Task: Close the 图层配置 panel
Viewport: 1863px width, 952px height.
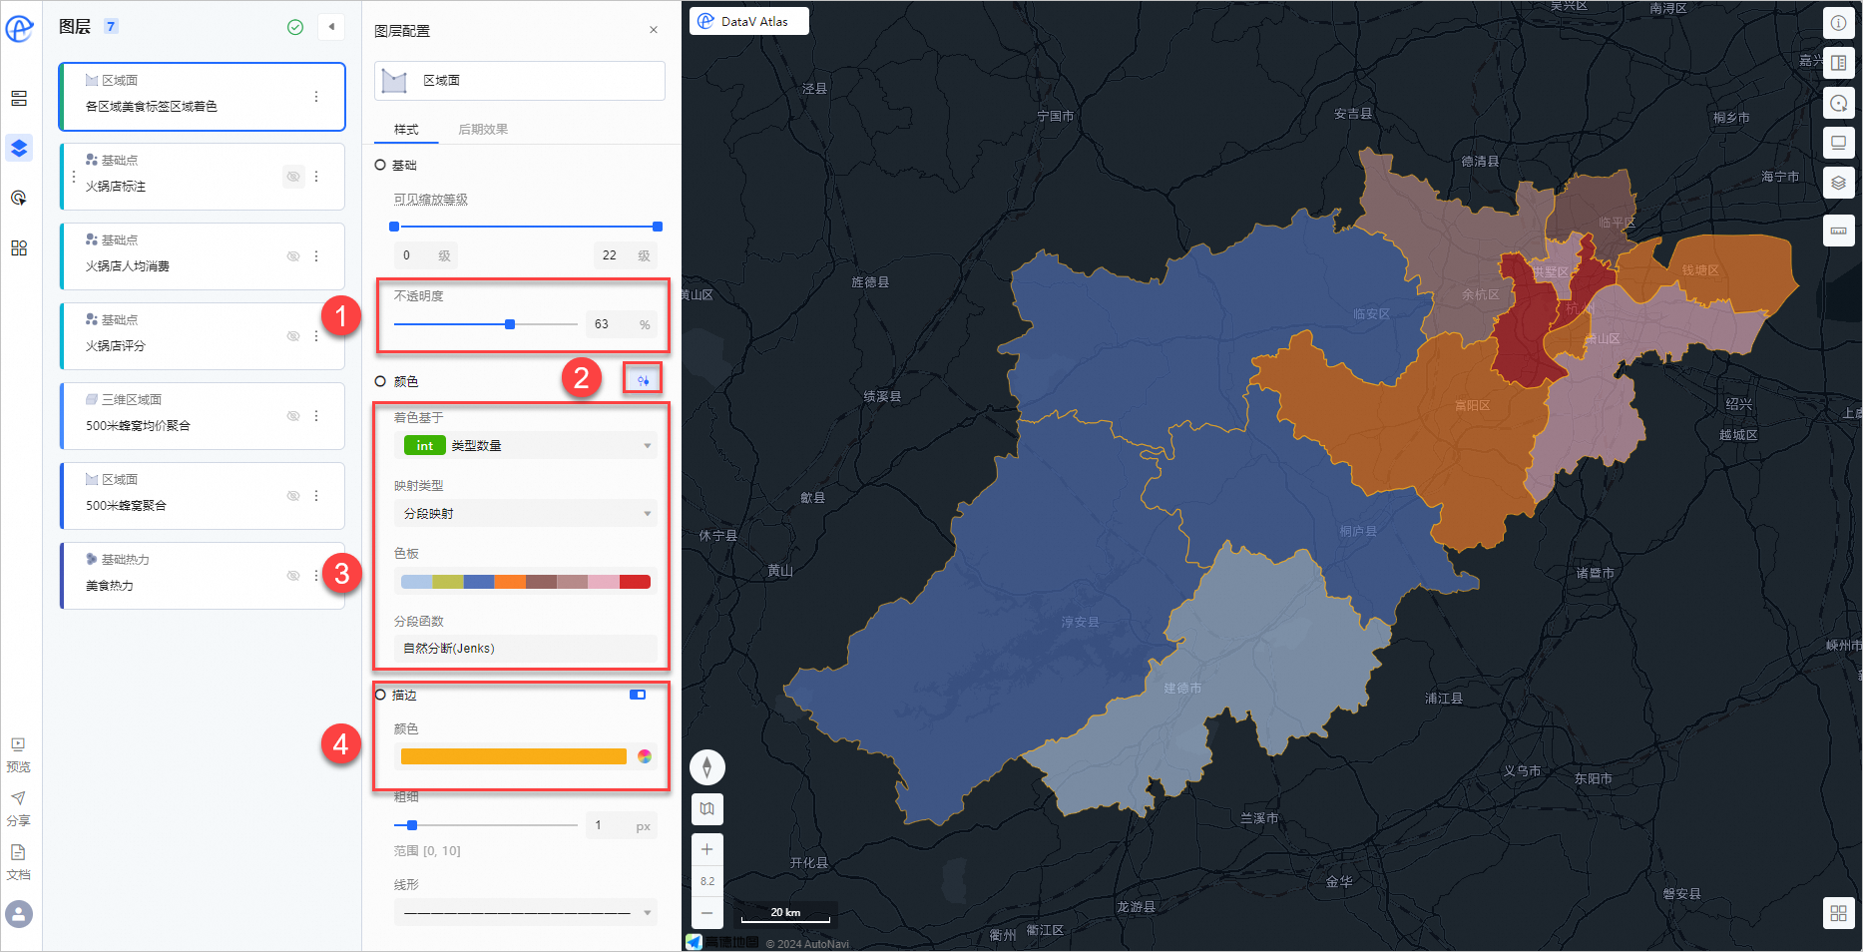Action: click(654, 30)
